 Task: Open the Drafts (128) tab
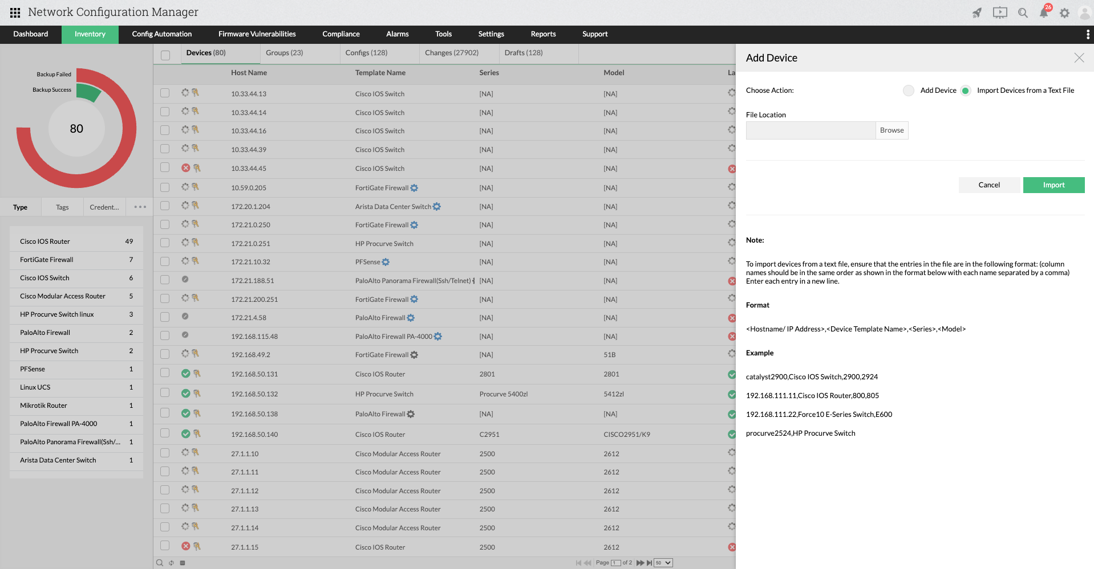539,53
